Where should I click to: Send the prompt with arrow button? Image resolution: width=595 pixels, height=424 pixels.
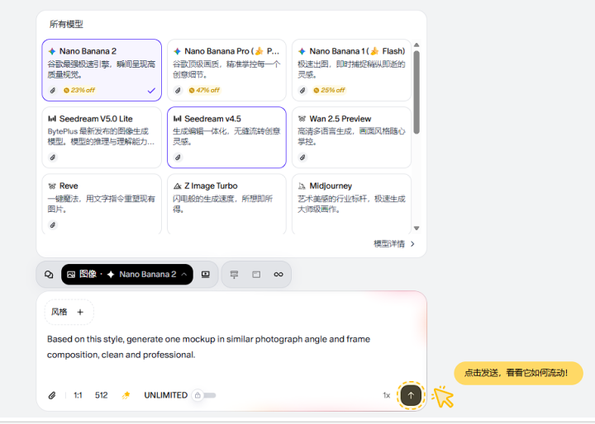(x=411, y=395)
